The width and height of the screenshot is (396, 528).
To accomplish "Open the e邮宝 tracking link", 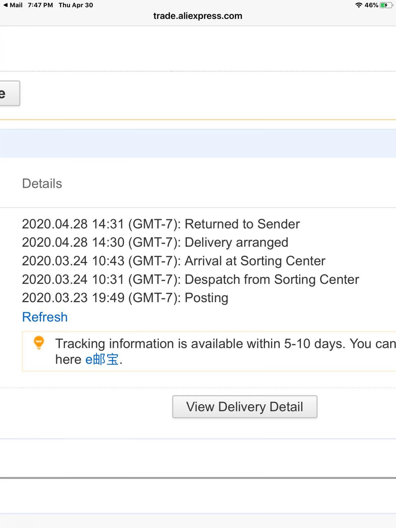I will (102, 360).
